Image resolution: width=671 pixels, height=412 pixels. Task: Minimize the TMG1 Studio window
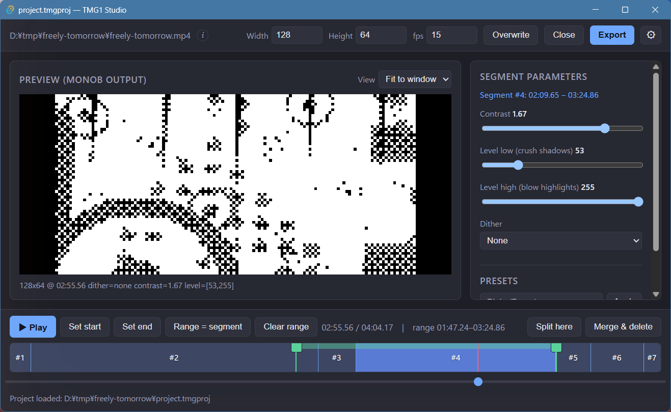coord(596,10)
